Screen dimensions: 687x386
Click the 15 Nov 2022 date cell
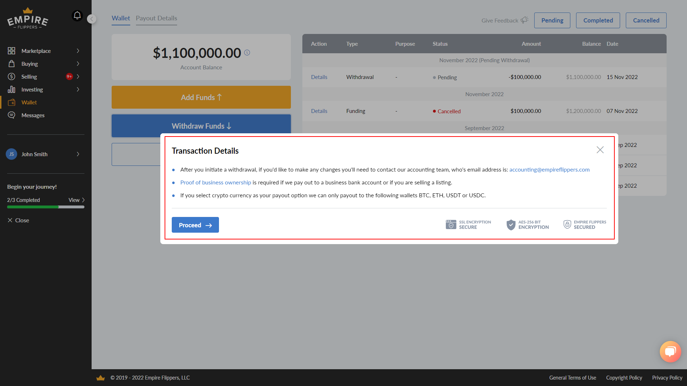click(x=622, y=77)
